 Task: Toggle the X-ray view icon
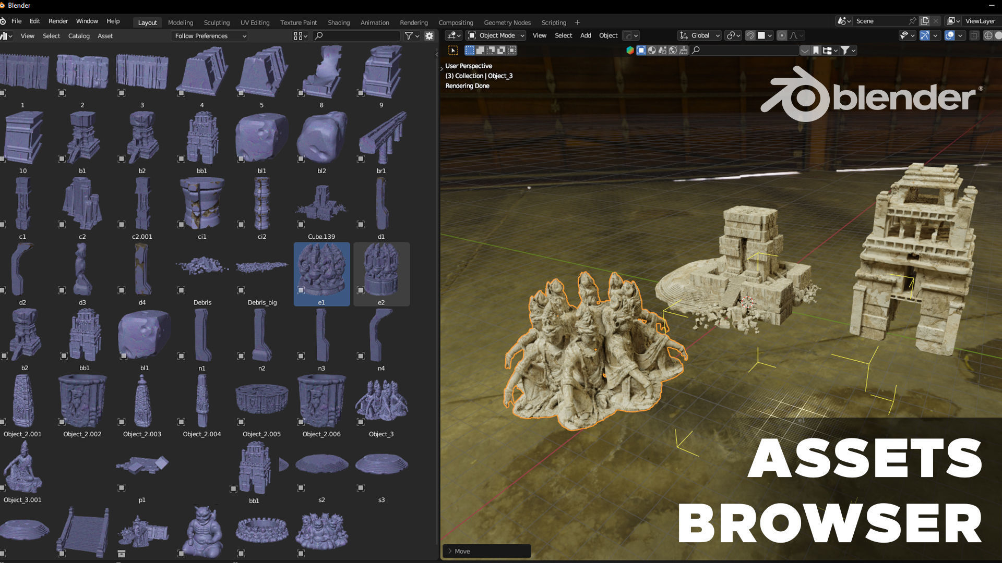pos(974,35)
